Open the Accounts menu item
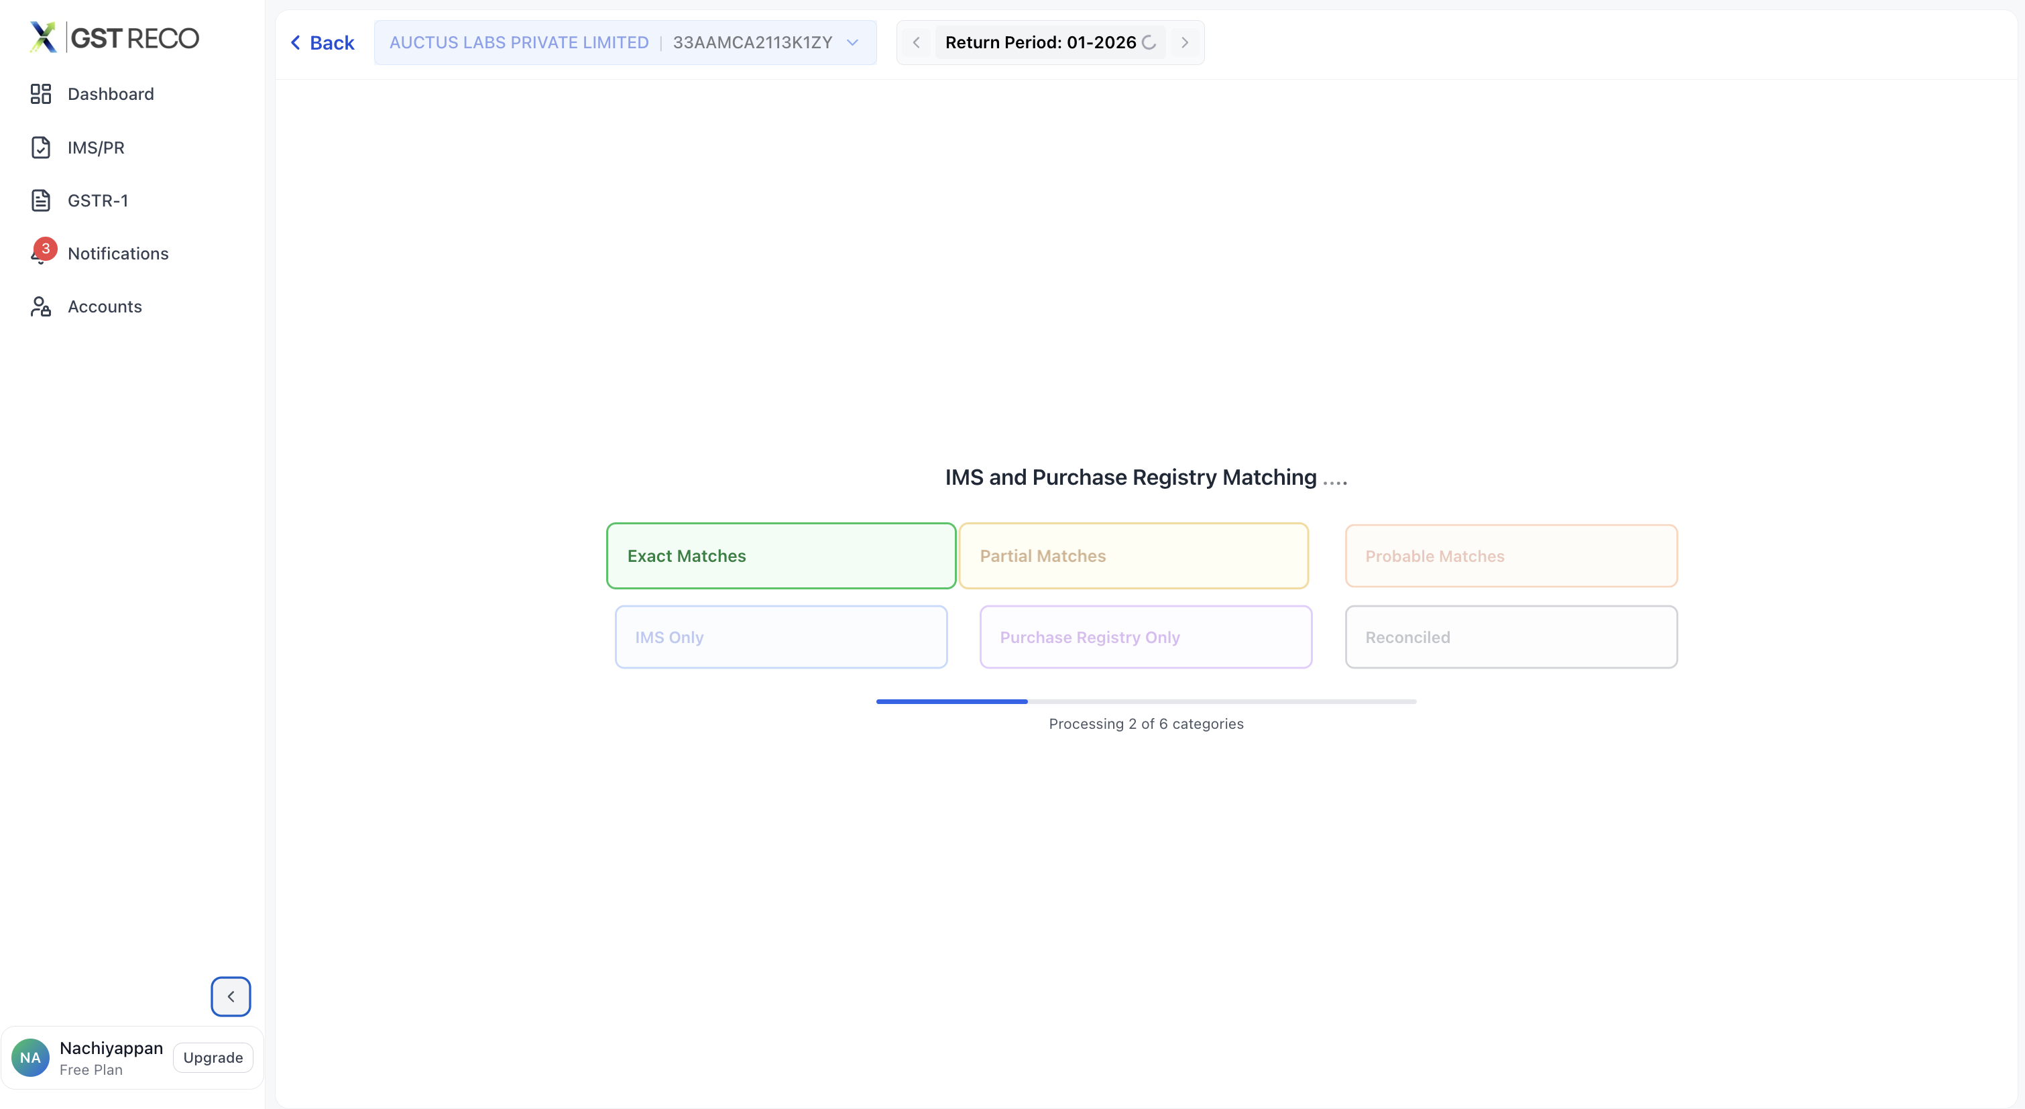Image resolution: width=2025 pixels, height=1109 pixels. pyautogui.click(x=105, y=306)
